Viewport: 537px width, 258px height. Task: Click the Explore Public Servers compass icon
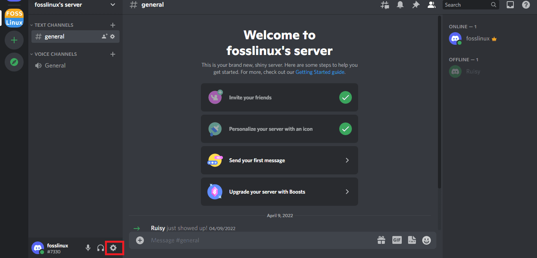[14, 62]
